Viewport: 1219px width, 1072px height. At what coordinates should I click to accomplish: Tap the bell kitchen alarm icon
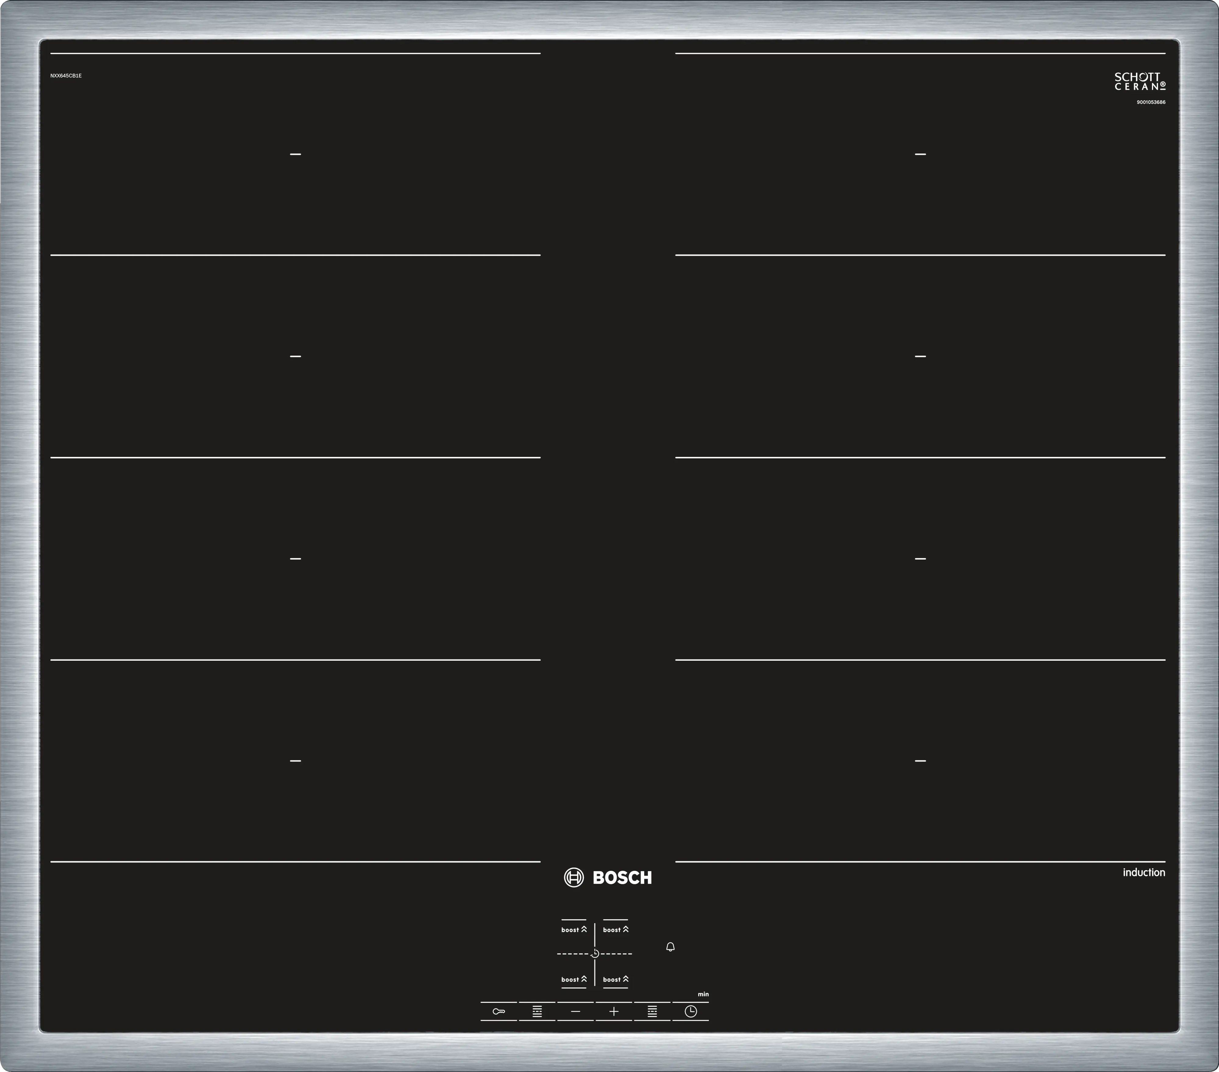pos(670,947)
